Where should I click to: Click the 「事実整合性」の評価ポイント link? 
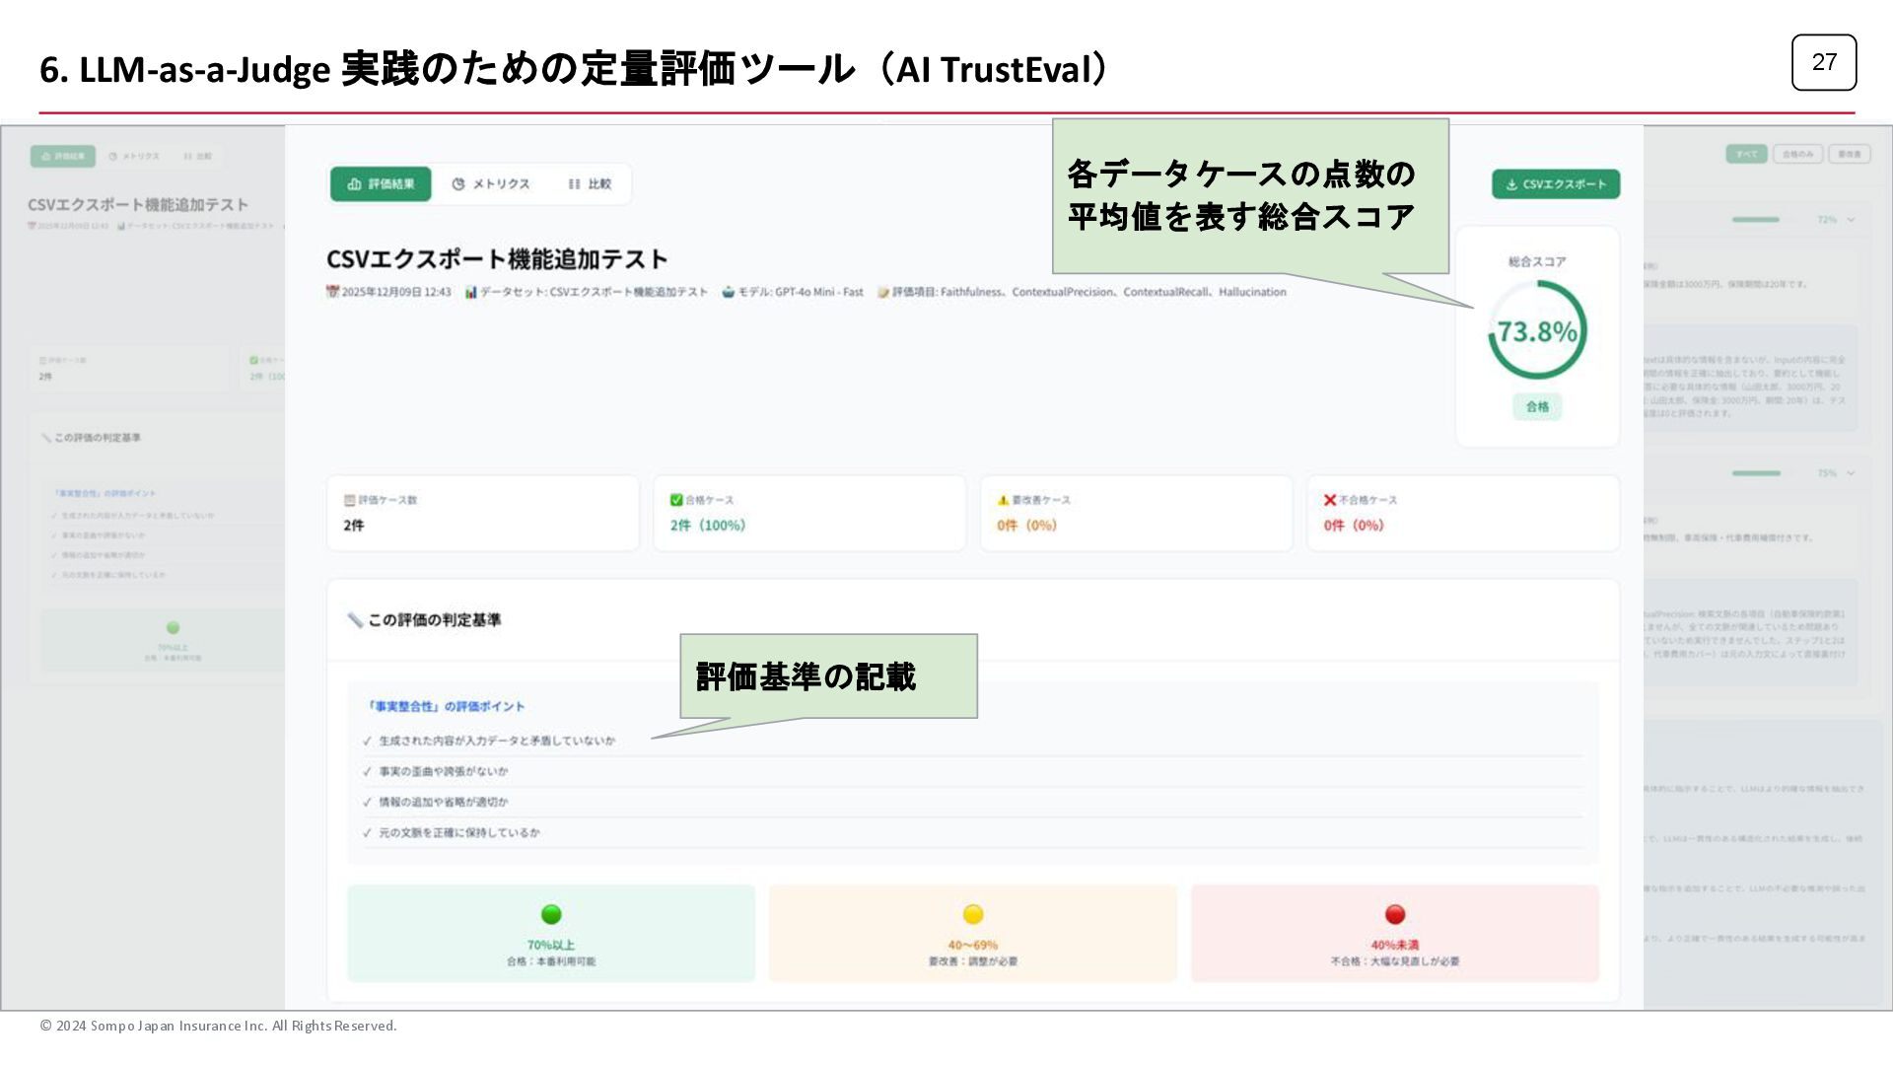point(445,706)
